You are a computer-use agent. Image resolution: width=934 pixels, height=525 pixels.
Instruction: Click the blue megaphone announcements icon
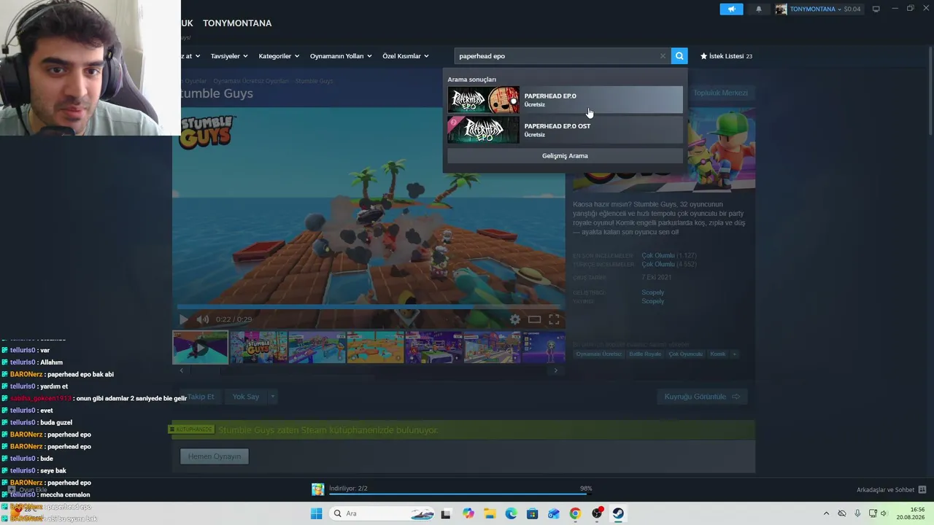pyautogui.click(x=731, y=9)
